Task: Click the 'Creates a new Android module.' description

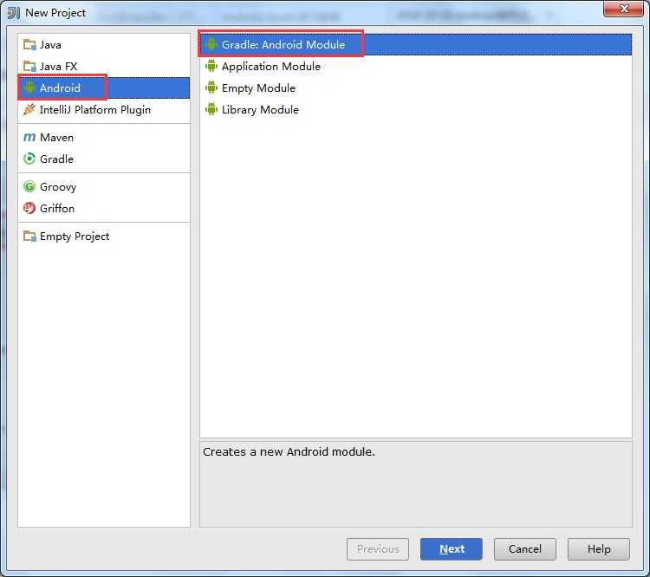Action: point(289,451)
